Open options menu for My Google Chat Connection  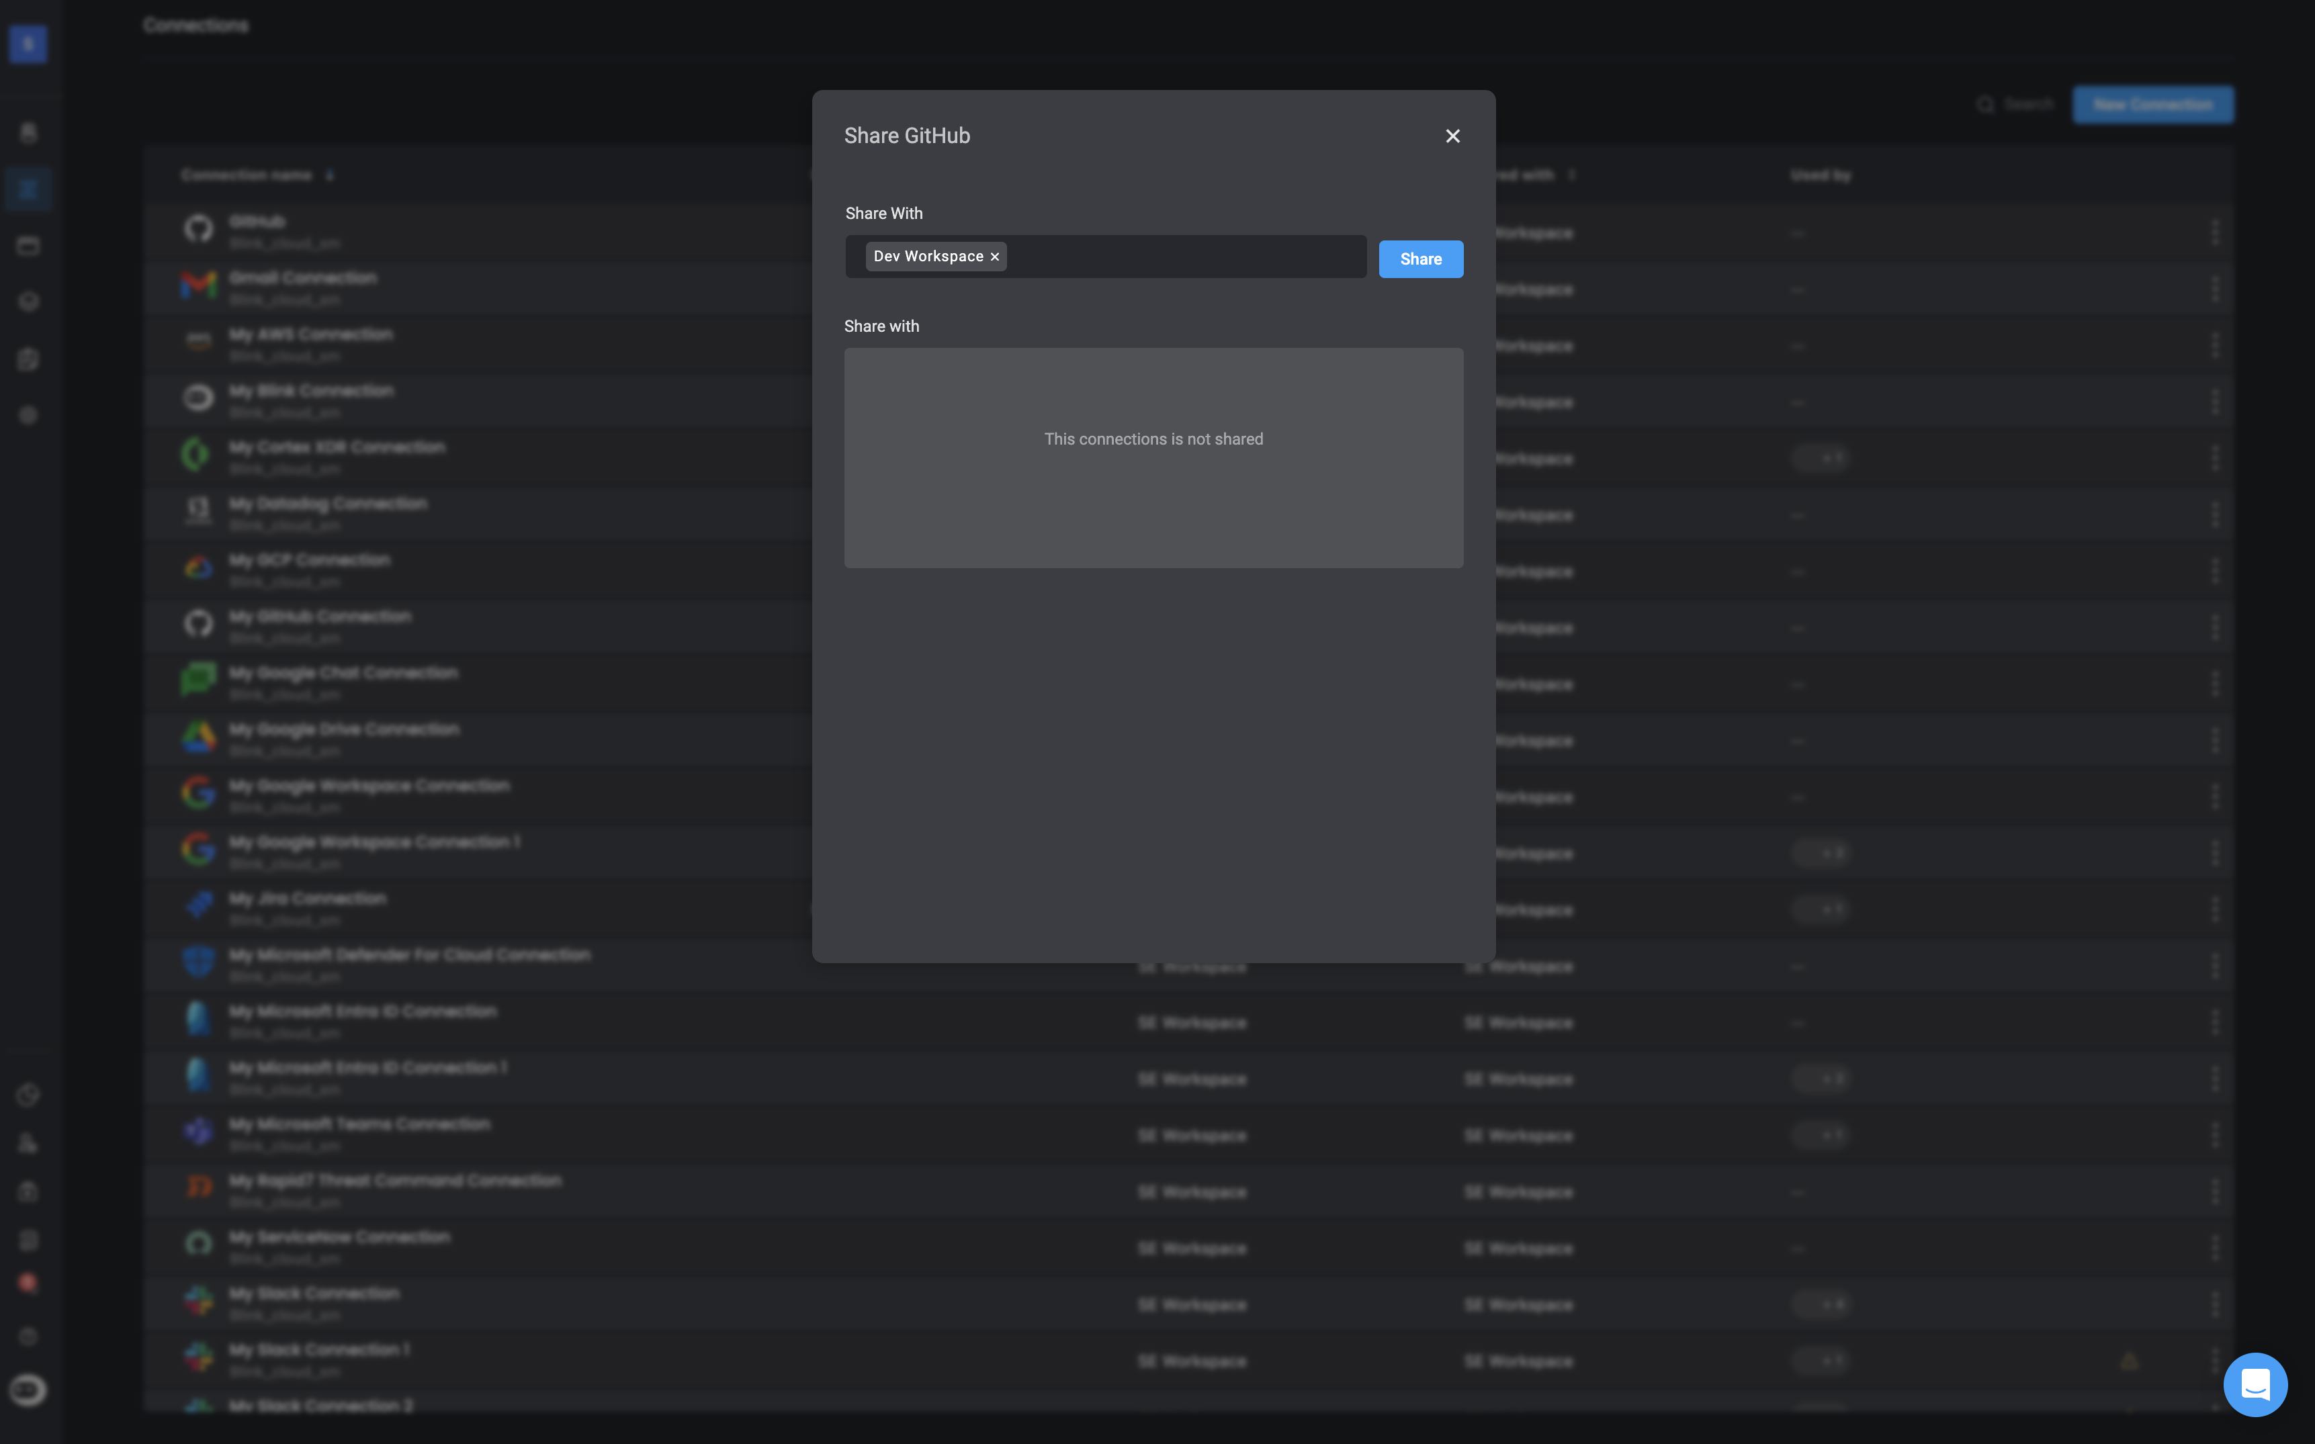pyautogui.click(x=2215, y=683)
